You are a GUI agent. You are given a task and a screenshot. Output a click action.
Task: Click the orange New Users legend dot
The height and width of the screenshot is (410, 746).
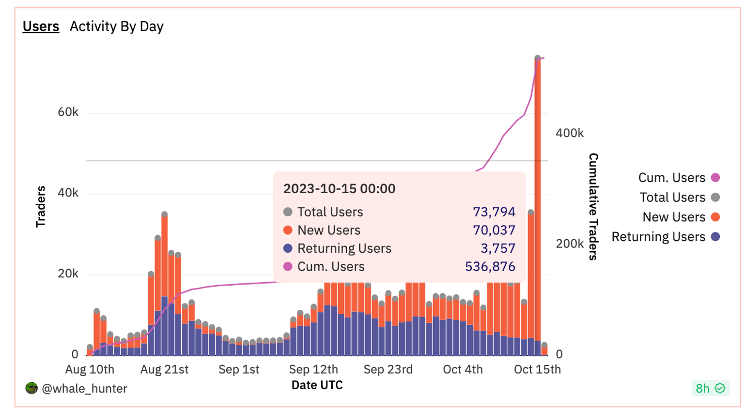pos(715,217)
